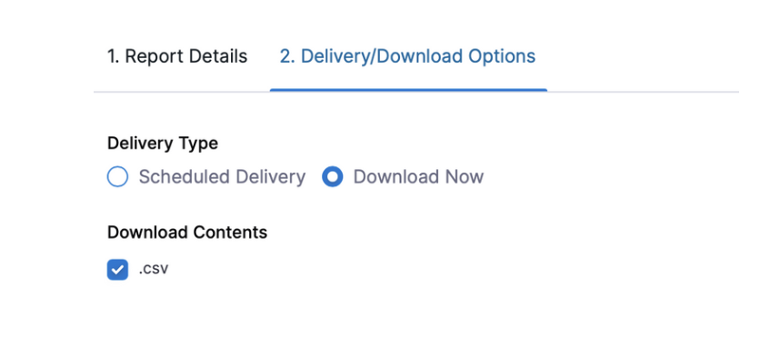The height and width of the screenshot is (347, 760).
Task: Click the filled blue circle icon for Download Now
Action: (x=333, y=177)
